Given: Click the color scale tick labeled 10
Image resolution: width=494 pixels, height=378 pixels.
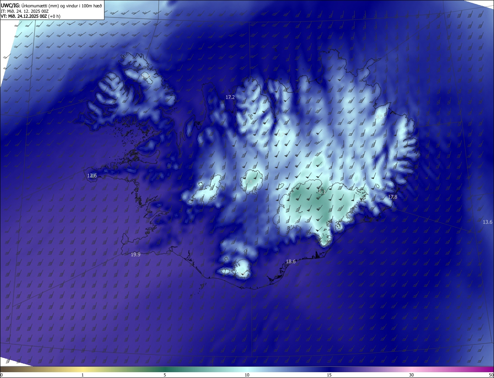Looking at the screenshot, I should 247,375.
